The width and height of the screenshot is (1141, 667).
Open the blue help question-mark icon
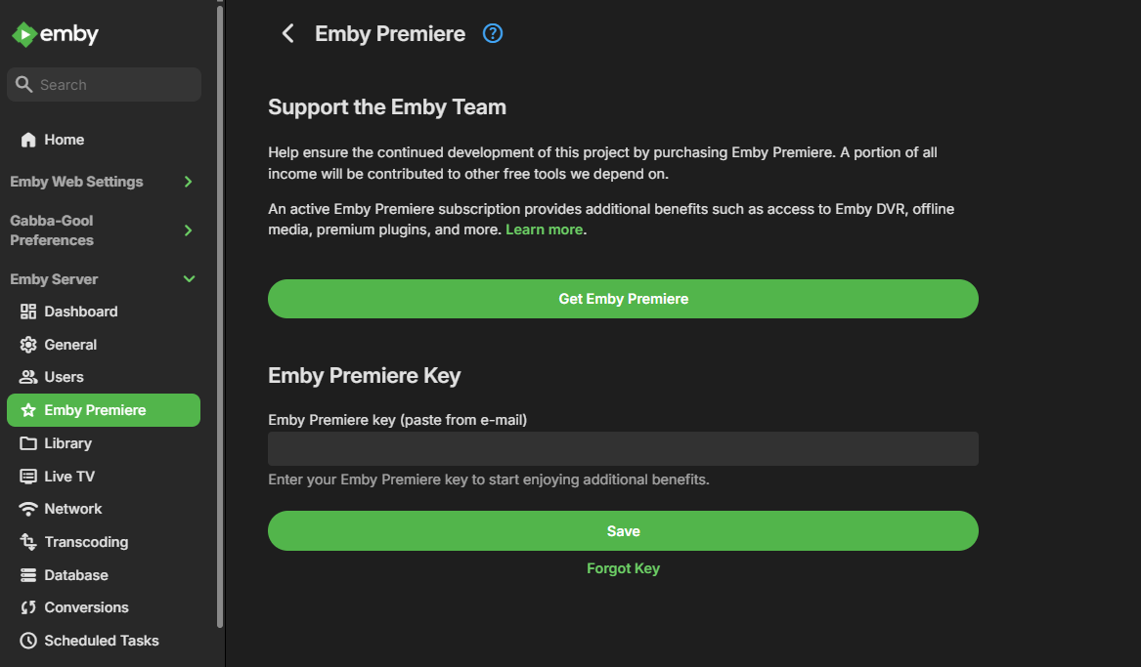493,34
